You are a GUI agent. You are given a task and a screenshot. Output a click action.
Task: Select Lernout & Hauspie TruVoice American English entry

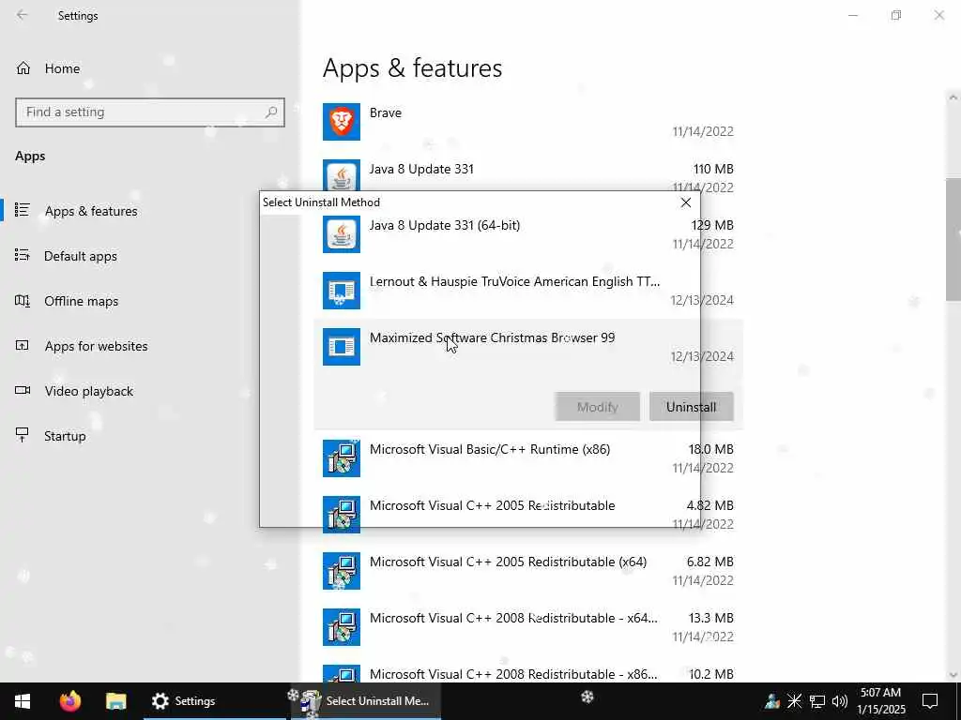[x=515, y=281]
